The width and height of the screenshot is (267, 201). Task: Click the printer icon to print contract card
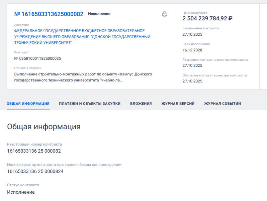click(x=164, y=14)
